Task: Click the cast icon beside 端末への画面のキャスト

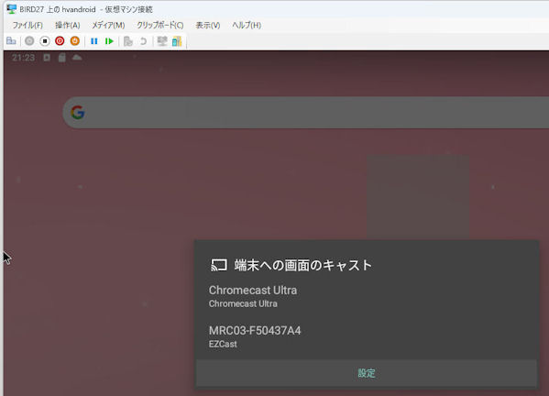Action: (x=219, y=265)
